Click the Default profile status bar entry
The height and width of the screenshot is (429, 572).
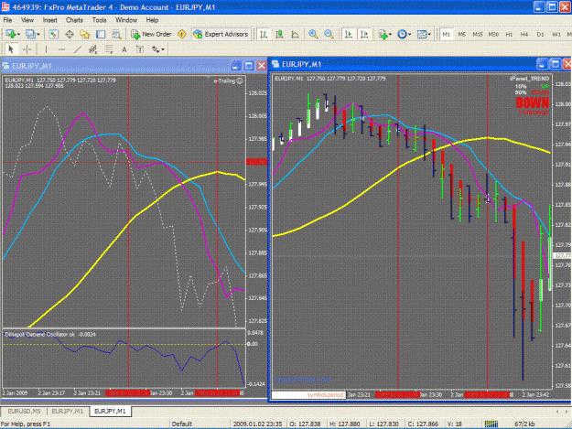point(182,424)
